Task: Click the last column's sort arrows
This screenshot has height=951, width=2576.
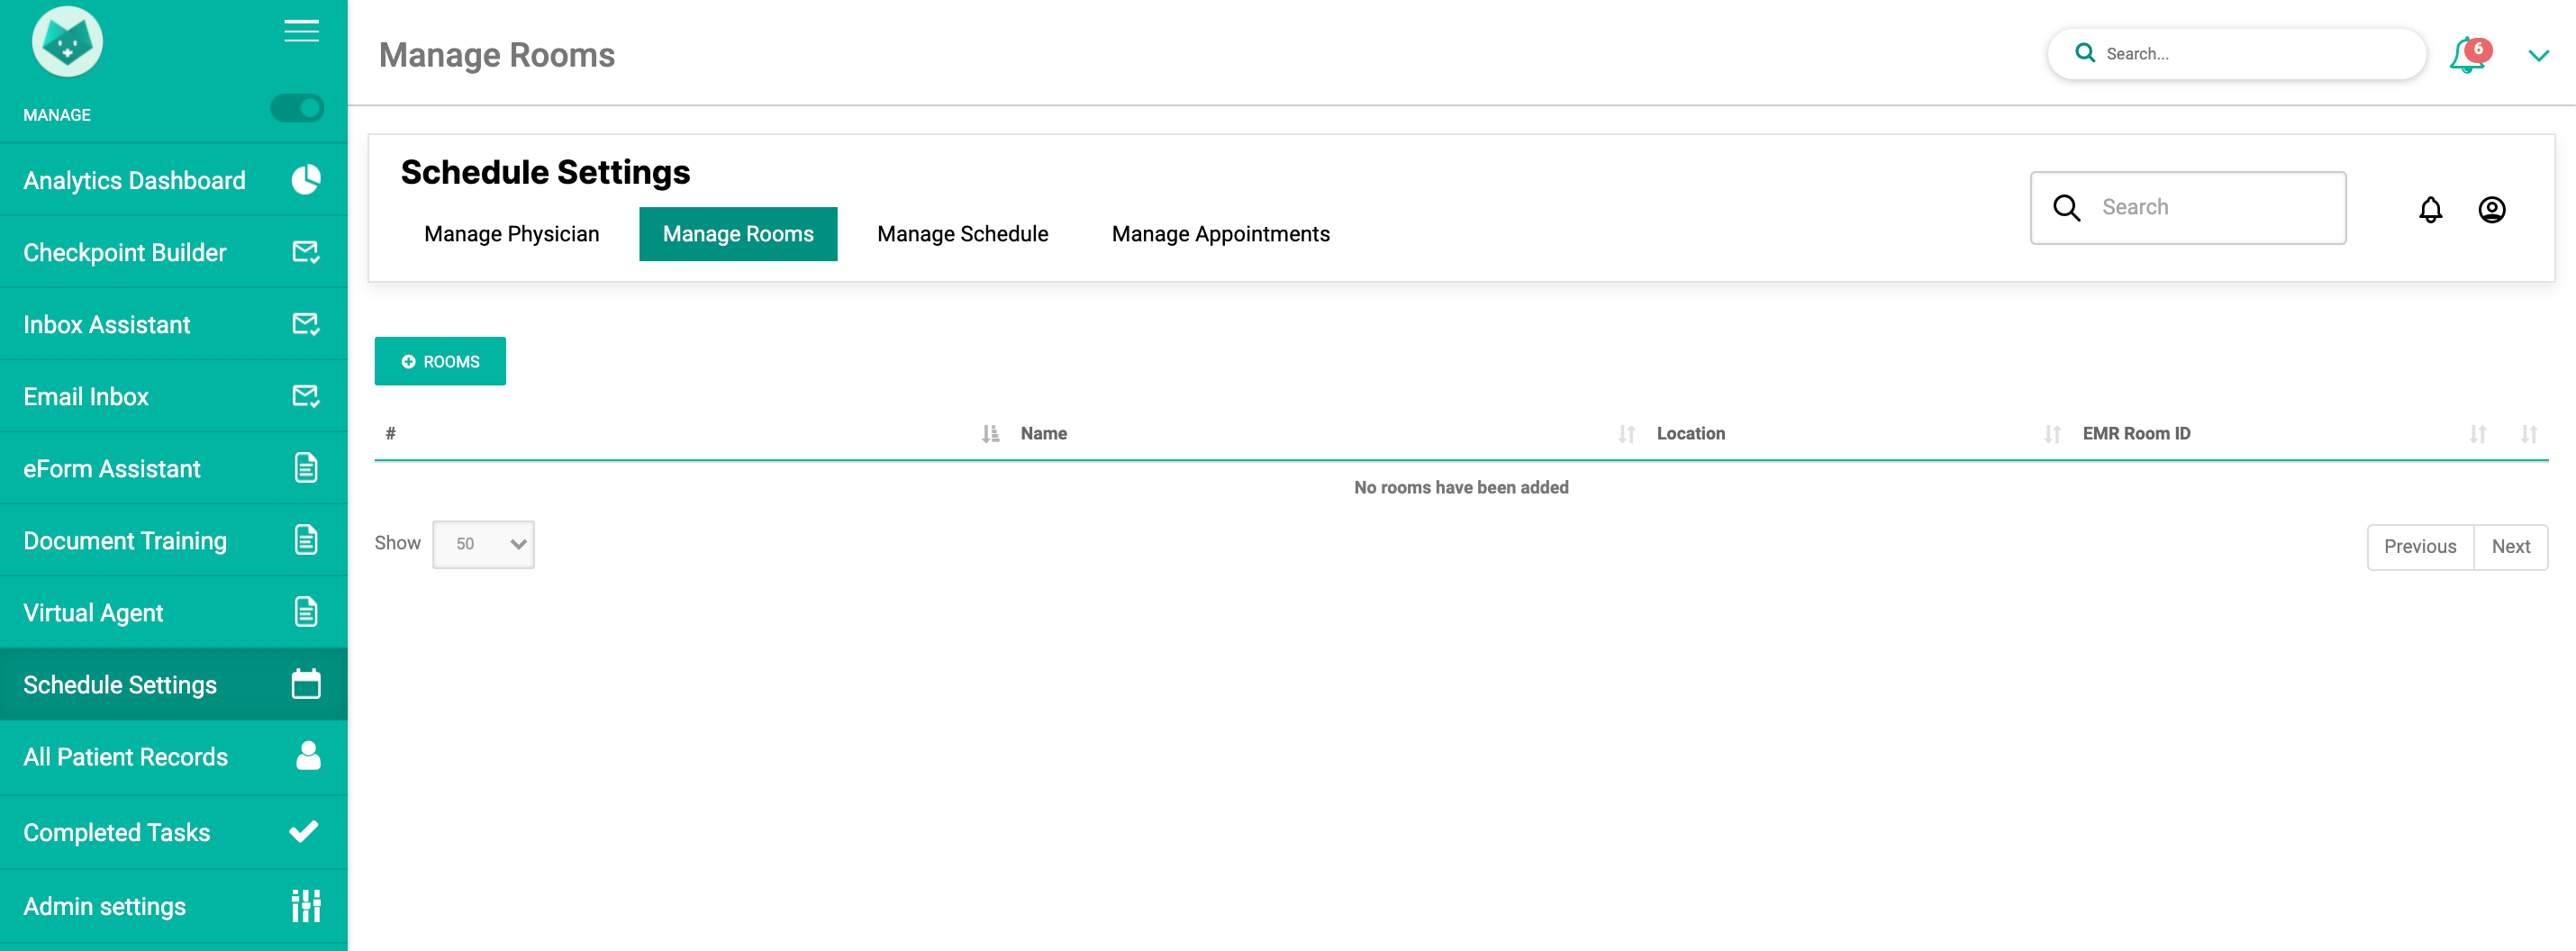Action: (x=2529, y=434)
